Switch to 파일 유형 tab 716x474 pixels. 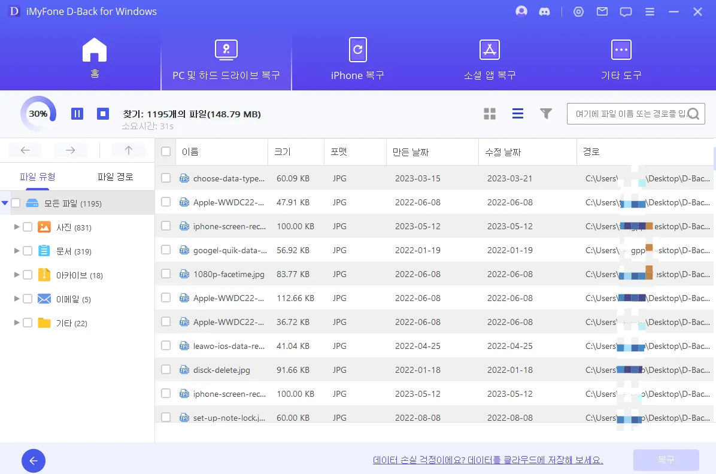coord(38,177)
